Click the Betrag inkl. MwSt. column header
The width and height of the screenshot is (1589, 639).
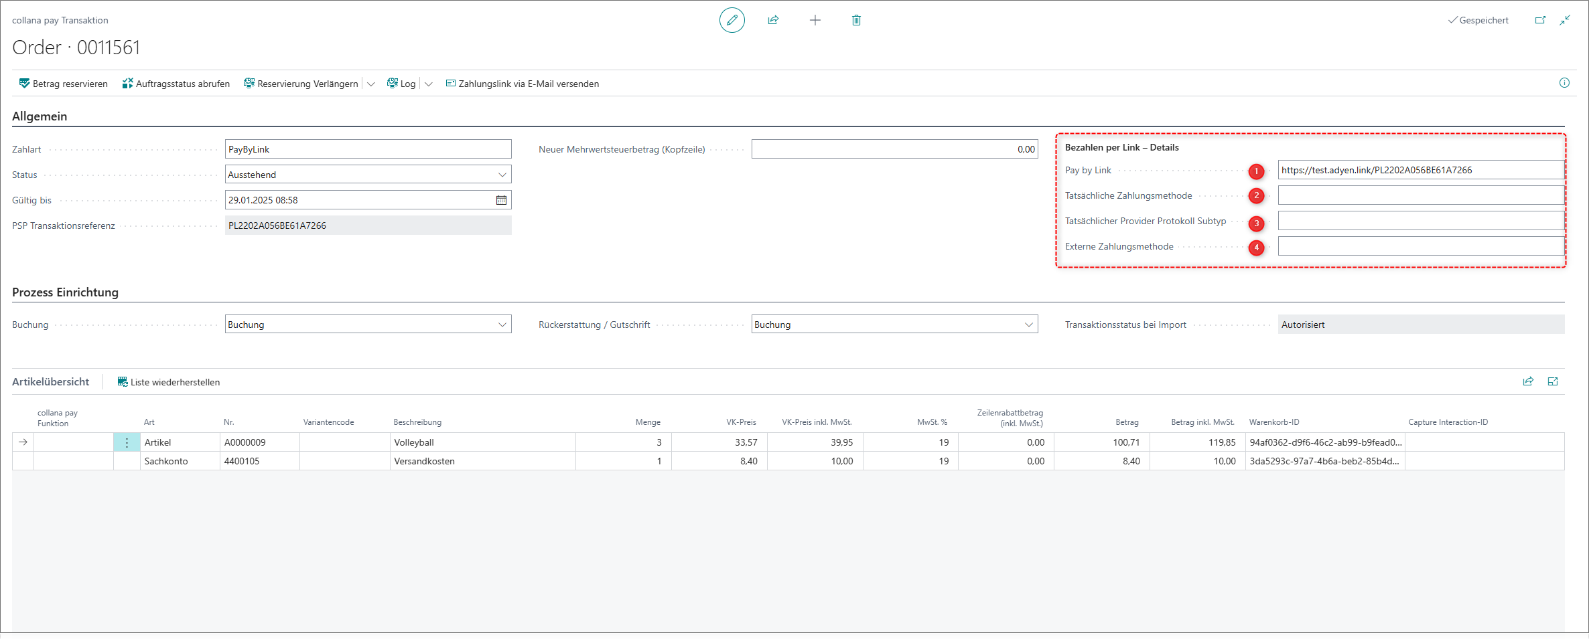coord(1202,422)
